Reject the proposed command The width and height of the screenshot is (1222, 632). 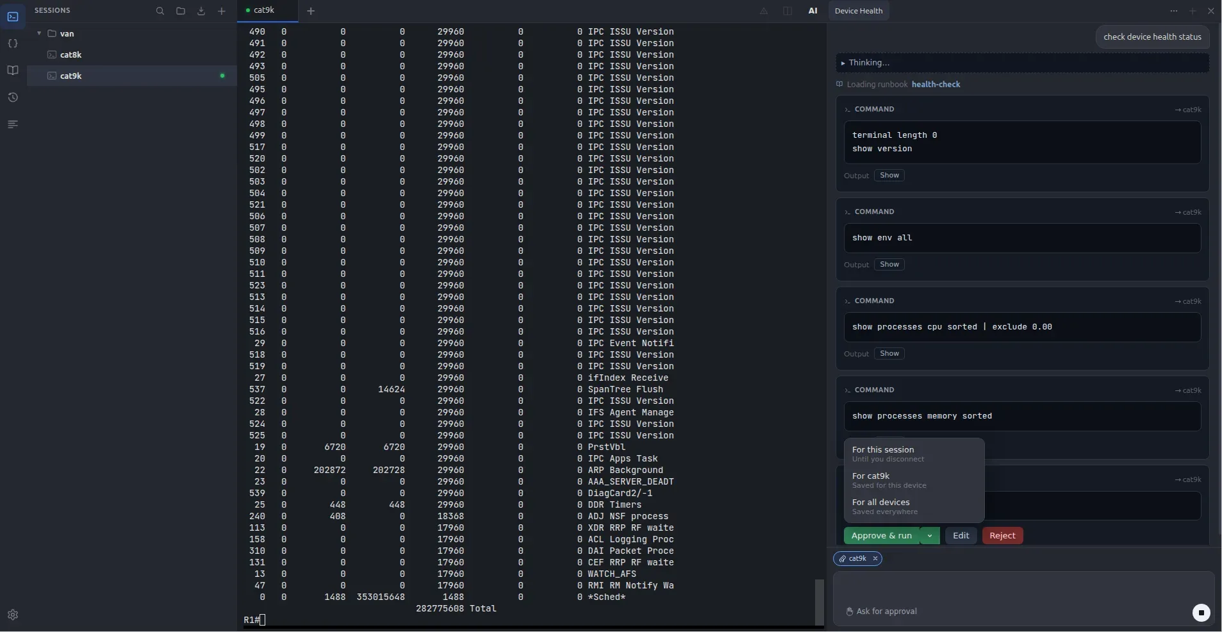1003,536
